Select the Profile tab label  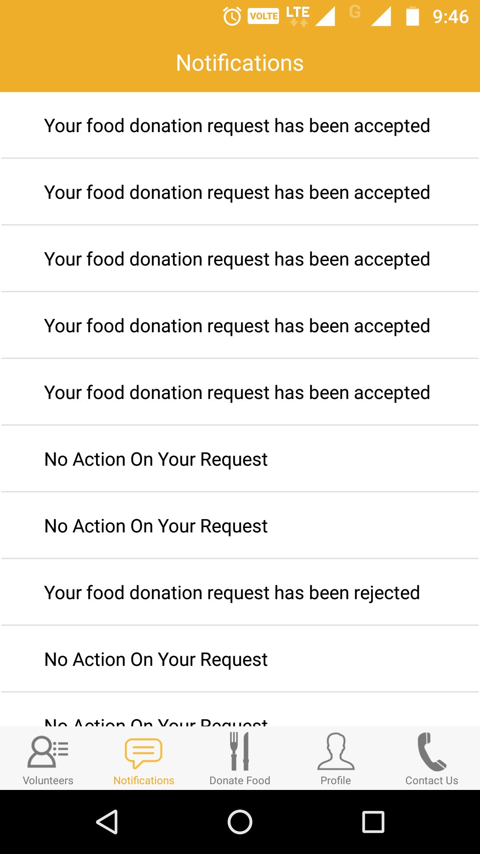coord(336,781)
